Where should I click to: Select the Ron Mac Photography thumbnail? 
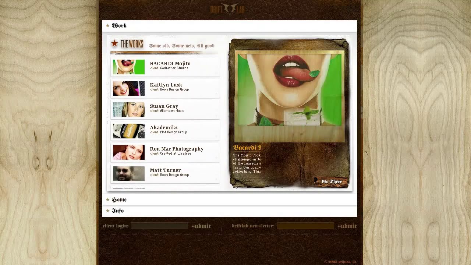tap(129, 152)
